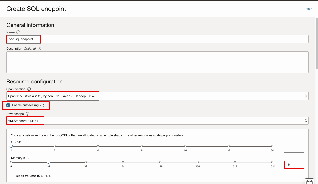Viewport: 318px width, 184px height.
Task: Click the Description info icon
Action: pos(39,48)
